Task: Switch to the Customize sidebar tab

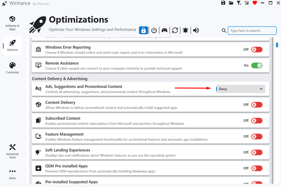Action: (12, 68)
